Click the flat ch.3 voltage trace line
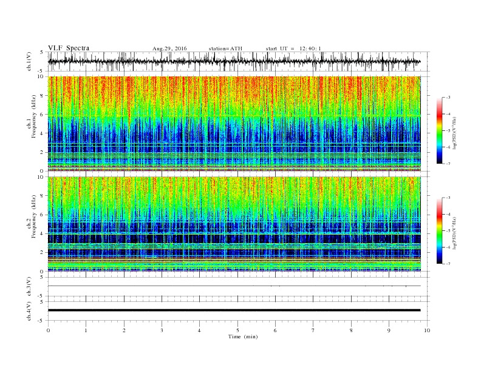The height and width of the screenshot is (371, 481). [x=234, y=286]
